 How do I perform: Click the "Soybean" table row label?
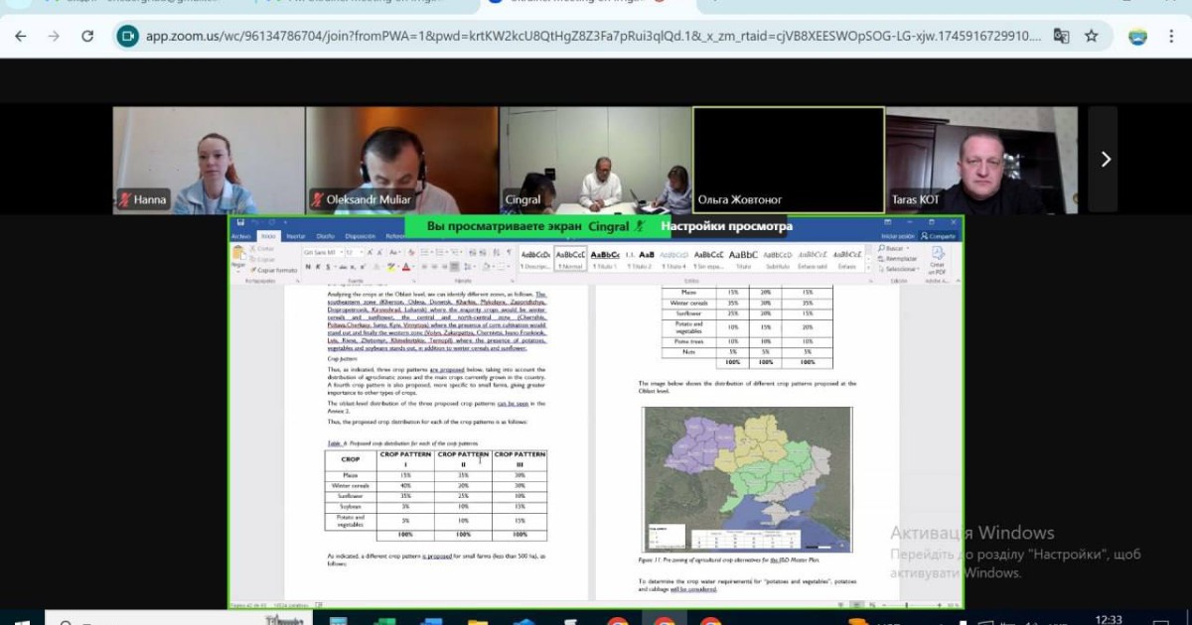[x=351, y=506]
